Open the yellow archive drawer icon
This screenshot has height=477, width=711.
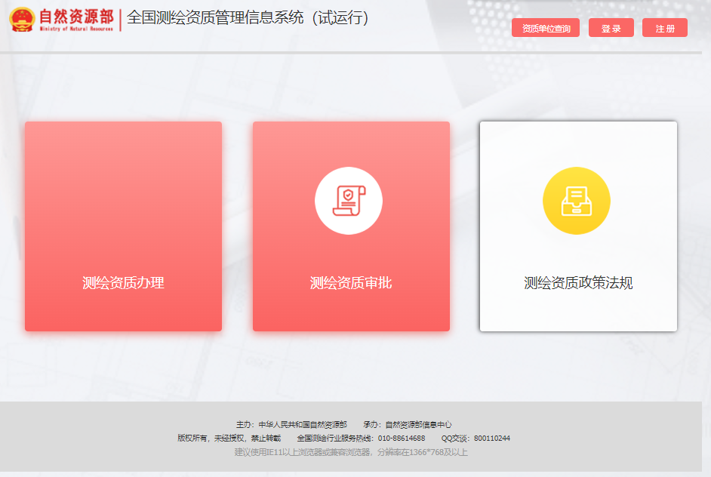pos(577,201)
